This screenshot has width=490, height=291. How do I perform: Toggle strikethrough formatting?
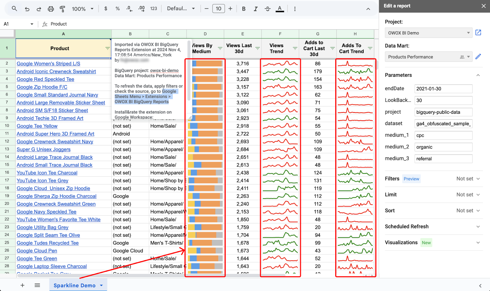(267, 9)
